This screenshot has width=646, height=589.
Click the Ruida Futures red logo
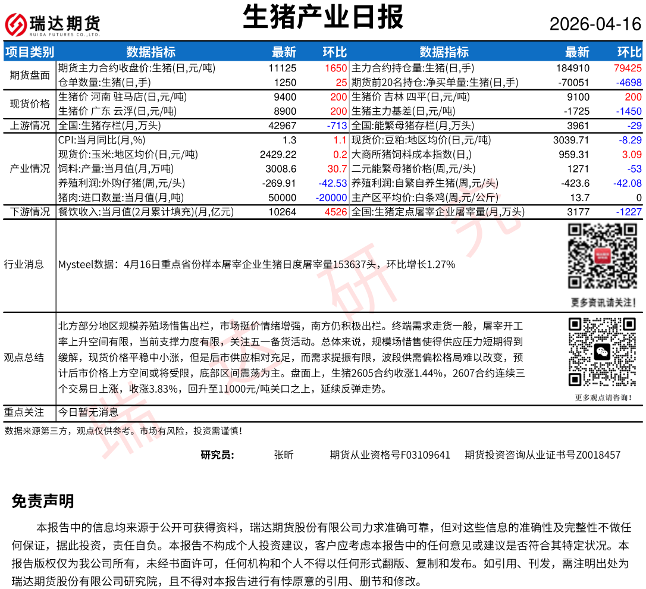click(x=15, y=24)
